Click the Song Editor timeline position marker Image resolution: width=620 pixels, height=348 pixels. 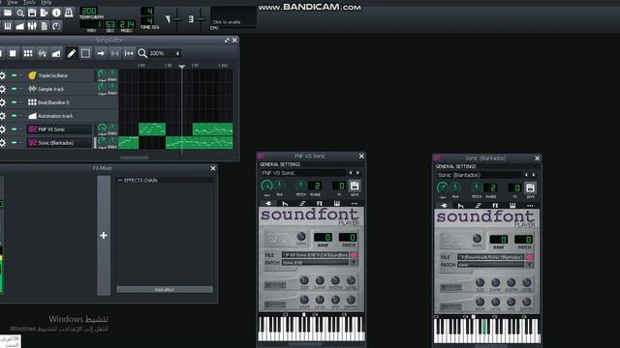pyautogui.click(x=182, y=67)
